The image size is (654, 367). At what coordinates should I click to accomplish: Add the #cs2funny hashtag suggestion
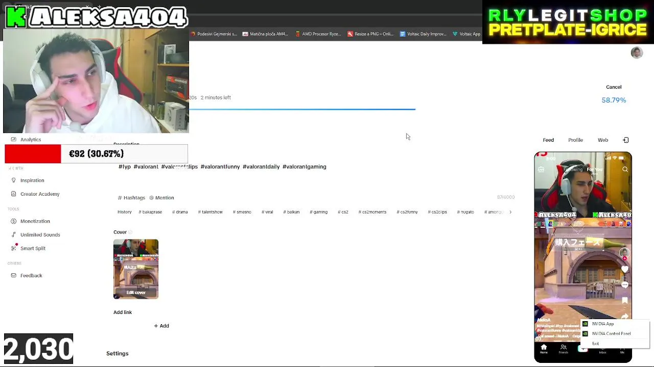407,212
